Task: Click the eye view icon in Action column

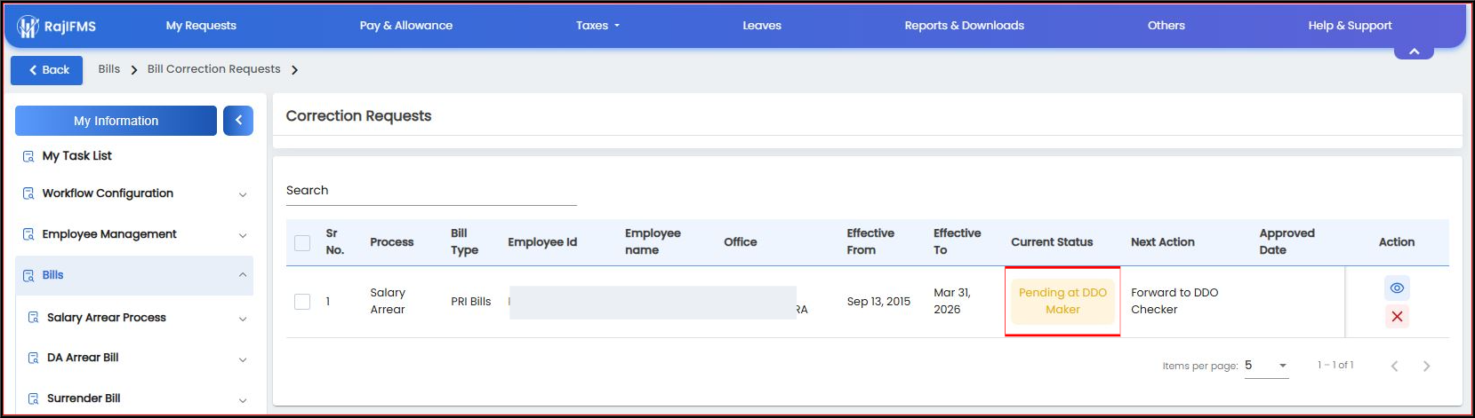Action: tap(1397, 288)
